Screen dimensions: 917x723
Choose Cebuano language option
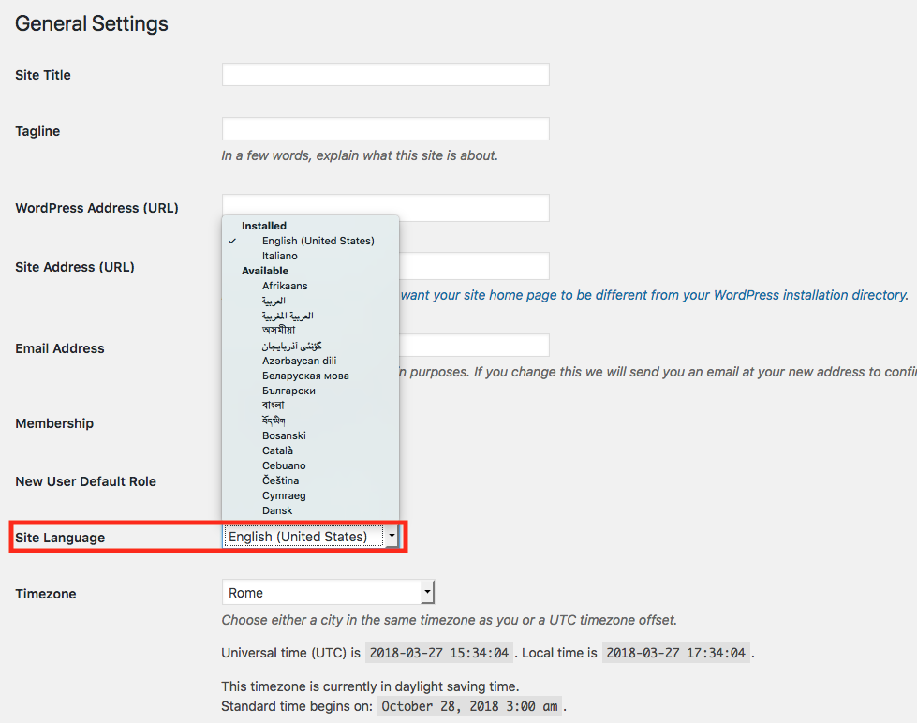pos(284,465)
